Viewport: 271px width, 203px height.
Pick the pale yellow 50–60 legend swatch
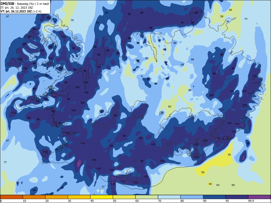pyautogui.click(x=124, y=197)
